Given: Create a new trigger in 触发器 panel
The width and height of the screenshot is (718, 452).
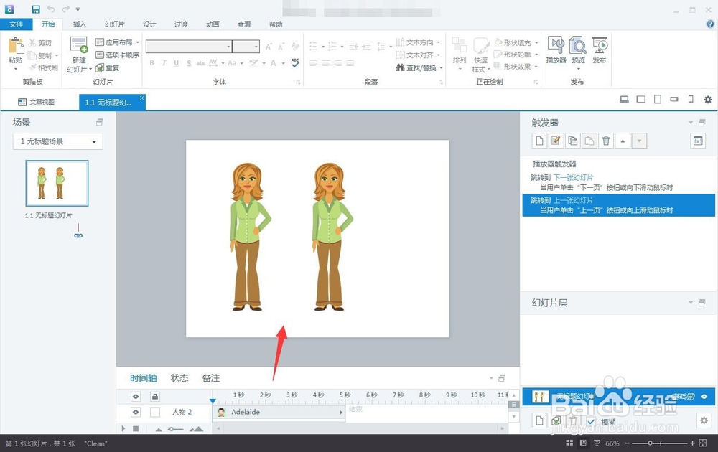Looking at the screenshot, I should (539, 141).
